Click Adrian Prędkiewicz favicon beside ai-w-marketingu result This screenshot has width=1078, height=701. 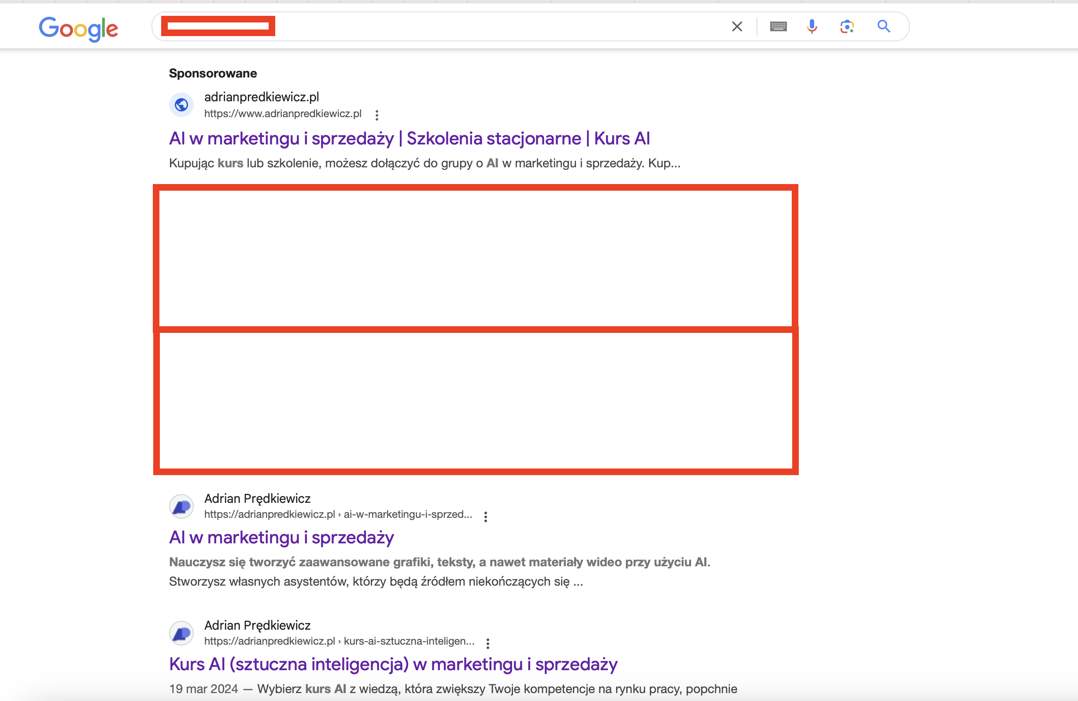pyautogui.click(x=181, y=506)
